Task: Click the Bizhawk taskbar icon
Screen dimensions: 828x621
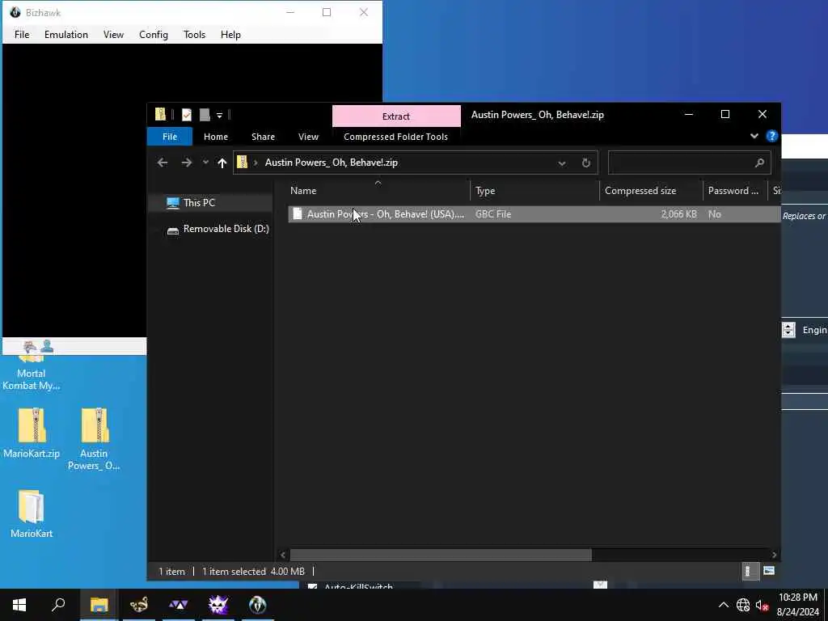Action: click(258, 605)
